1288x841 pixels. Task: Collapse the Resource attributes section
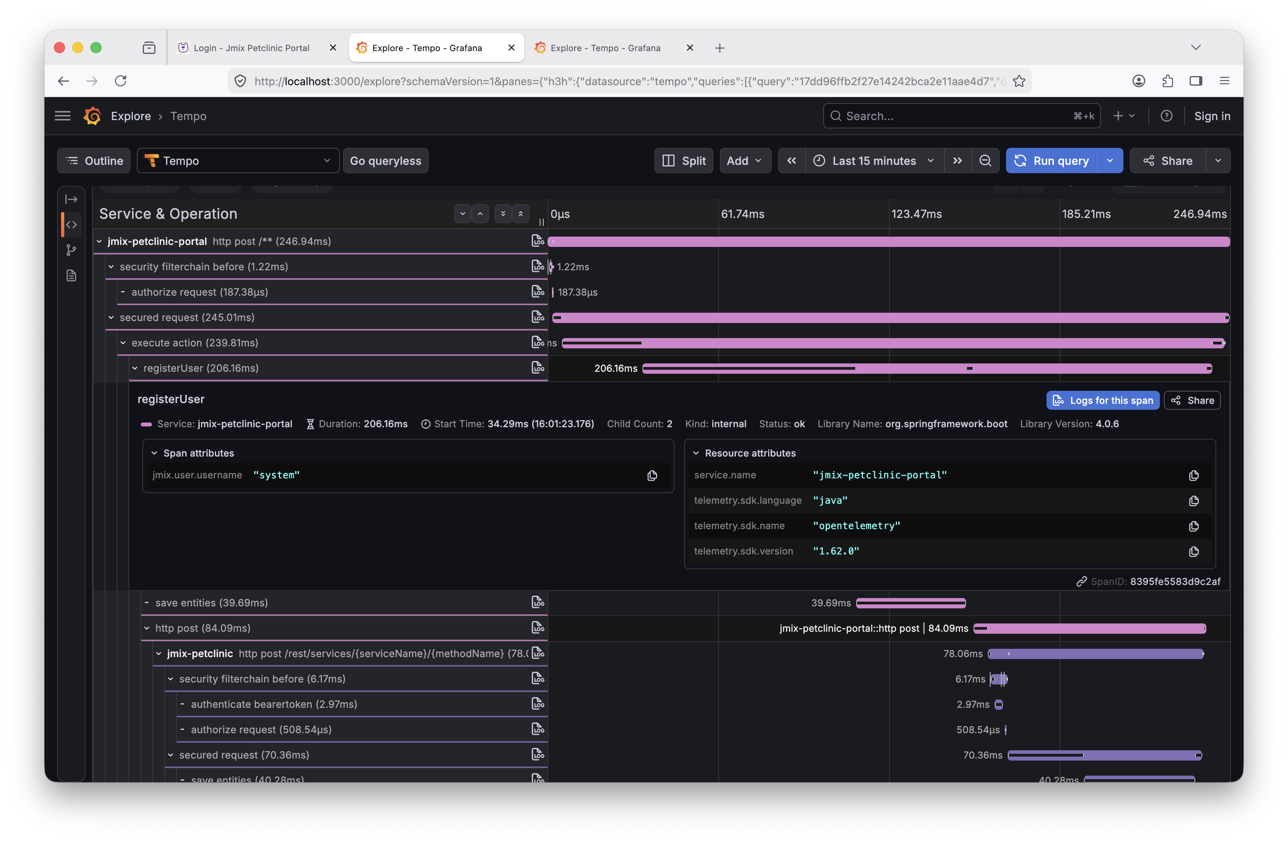[696, 453]
